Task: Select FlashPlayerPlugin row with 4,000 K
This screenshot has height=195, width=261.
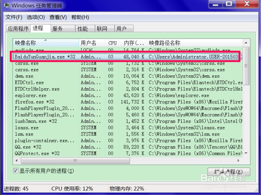Action: (128, 108)
